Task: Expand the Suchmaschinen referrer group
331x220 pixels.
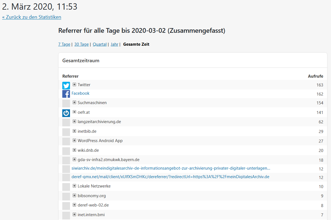Action: click(74, 102)
